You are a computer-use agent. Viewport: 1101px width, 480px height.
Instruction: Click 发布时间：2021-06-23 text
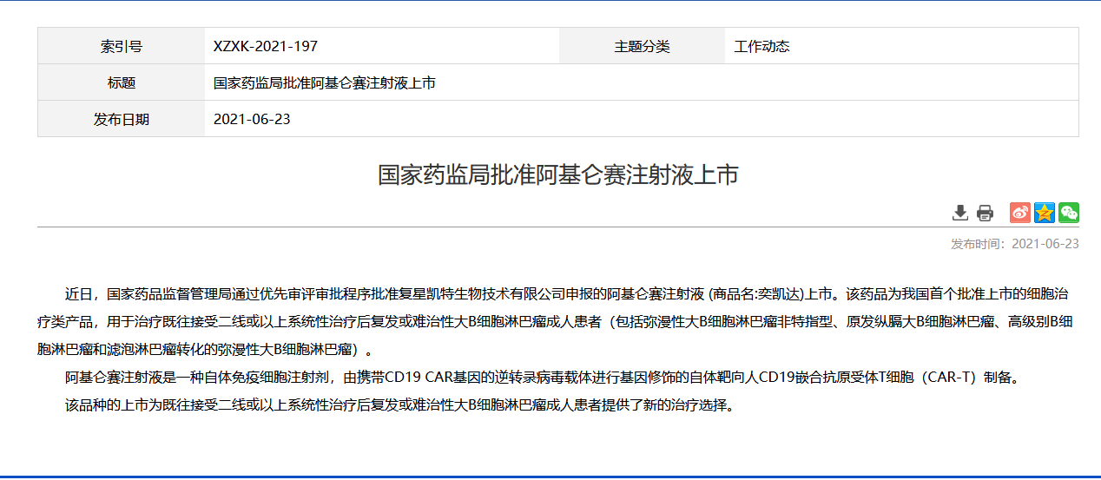point(1015,244)
